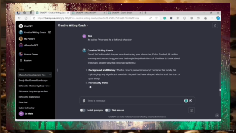Open the gray round extension icon

point(178,18)
